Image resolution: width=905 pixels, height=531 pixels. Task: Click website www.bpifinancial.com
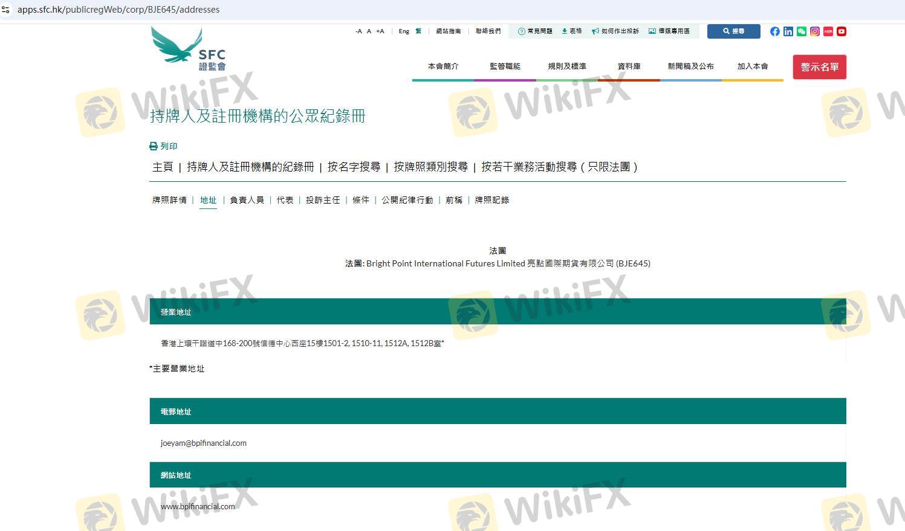coord(198,506)
